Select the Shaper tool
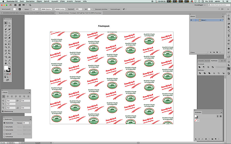 tap(6, 38)
